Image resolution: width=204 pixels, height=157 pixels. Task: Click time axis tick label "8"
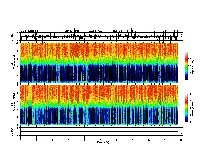[x=149, y=140]
